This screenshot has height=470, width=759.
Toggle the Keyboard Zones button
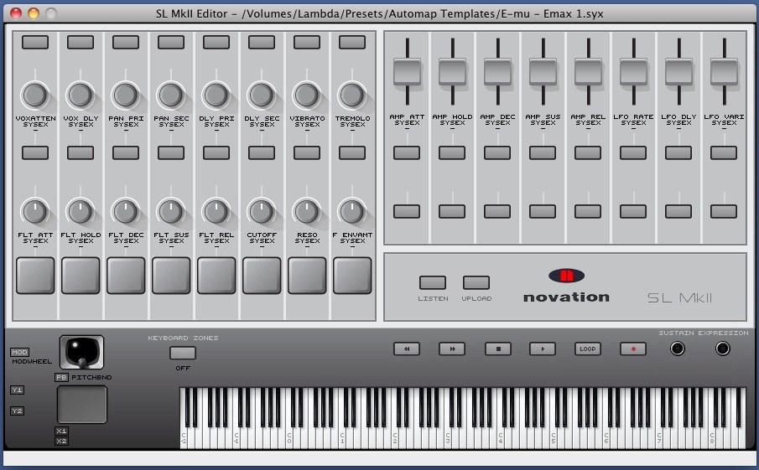(182, 353)
